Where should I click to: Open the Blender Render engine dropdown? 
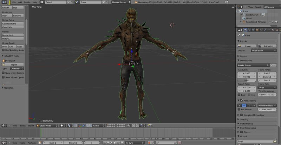(121, 2)
